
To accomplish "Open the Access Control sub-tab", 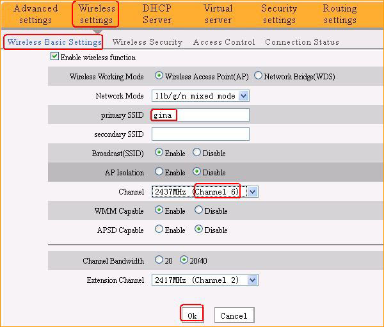I will pyautogui.click(x=224, y=42).
